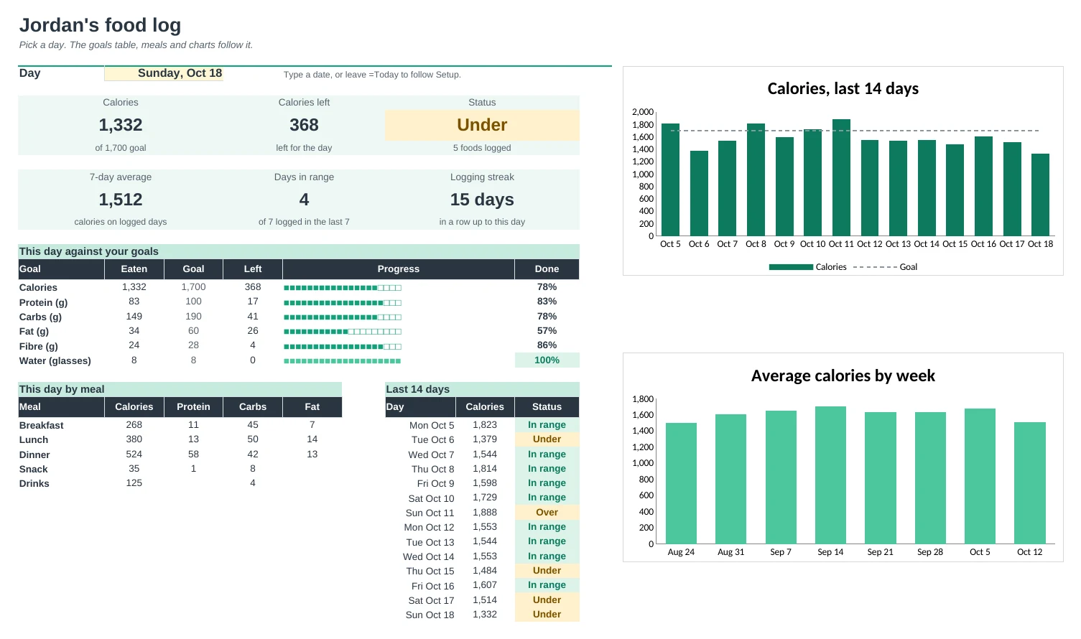Click the Water (glasses) progress bar
The width and height of the screenshot is (1081, 639).
click(x=343, y=361)
